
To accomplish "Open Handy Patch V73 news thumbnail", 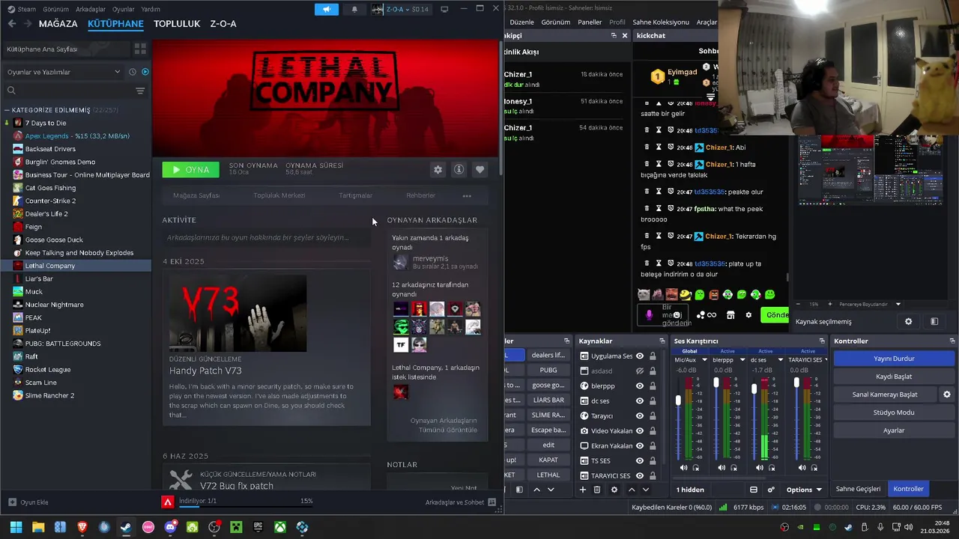I will (238, 313).
